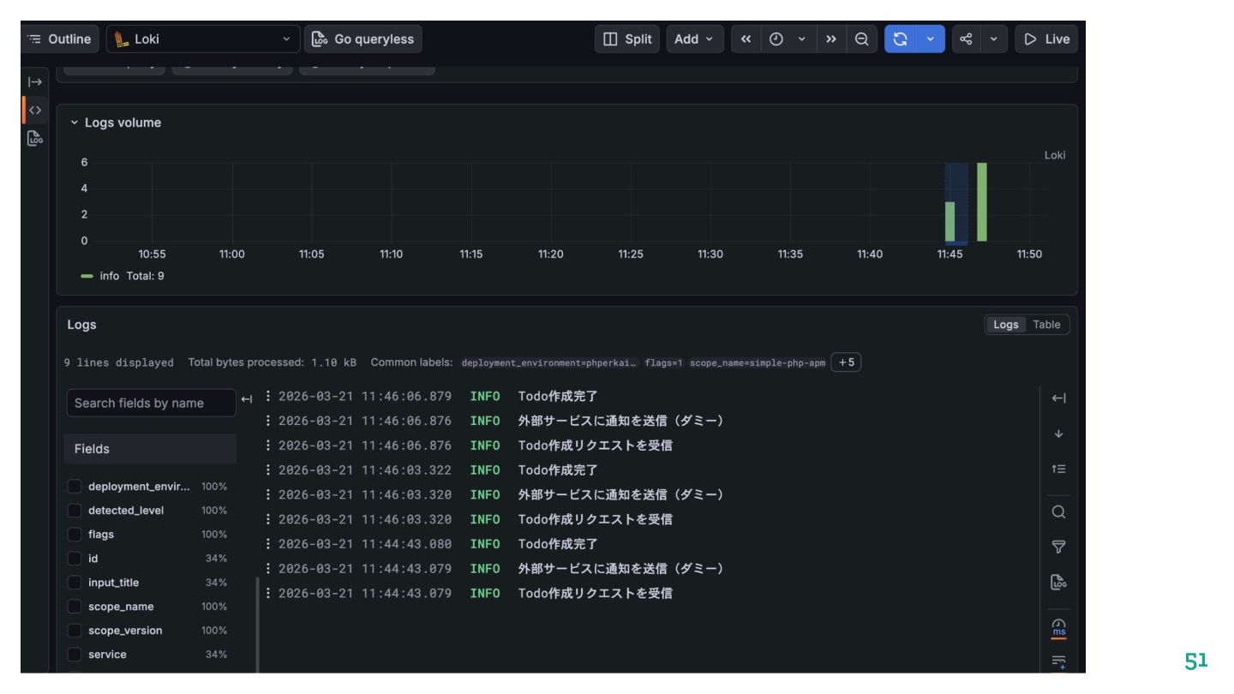Switch to the Table view tab

click(1046, 325)
